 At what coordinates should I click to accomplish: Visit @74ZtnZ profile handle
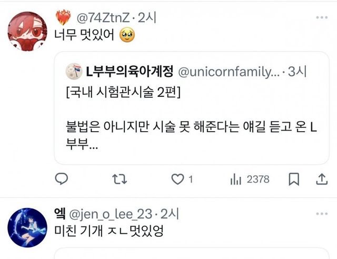[x=103, y=18]
